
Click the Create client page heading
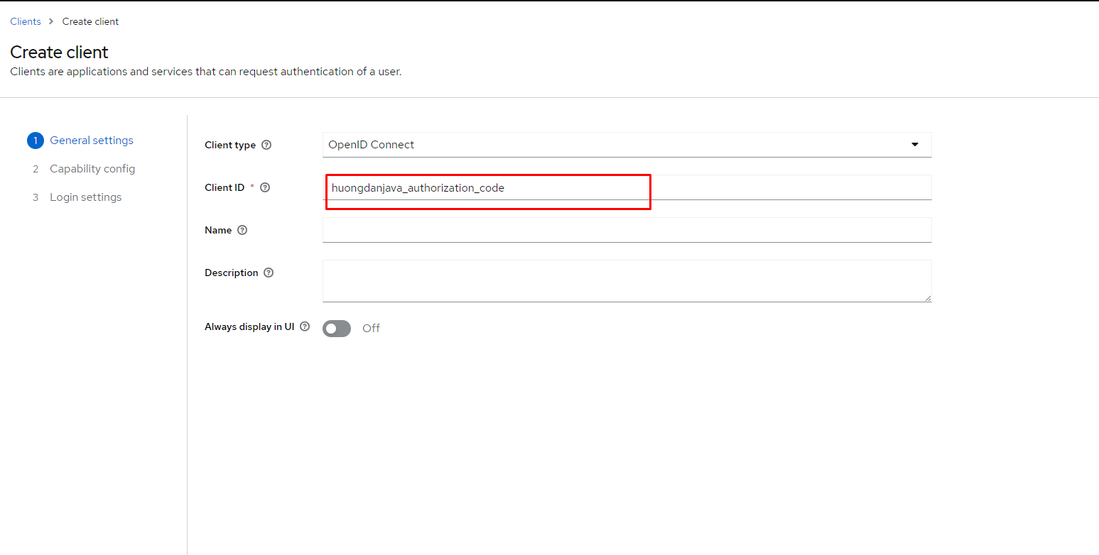59,52
